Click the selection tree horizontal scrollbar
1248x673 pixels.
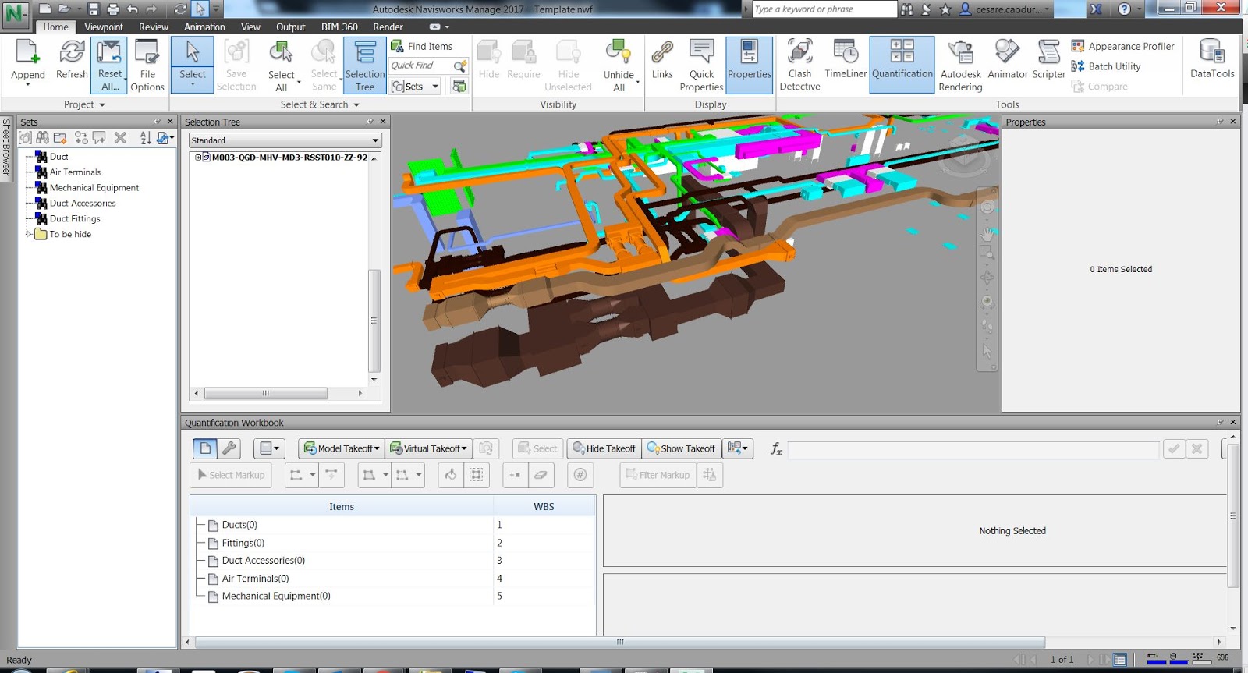point(265,393)
